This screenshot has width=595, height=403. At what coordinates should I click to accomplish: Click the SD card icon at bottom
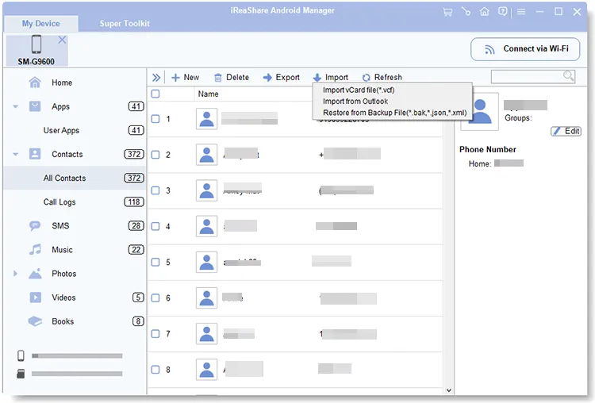21,374
